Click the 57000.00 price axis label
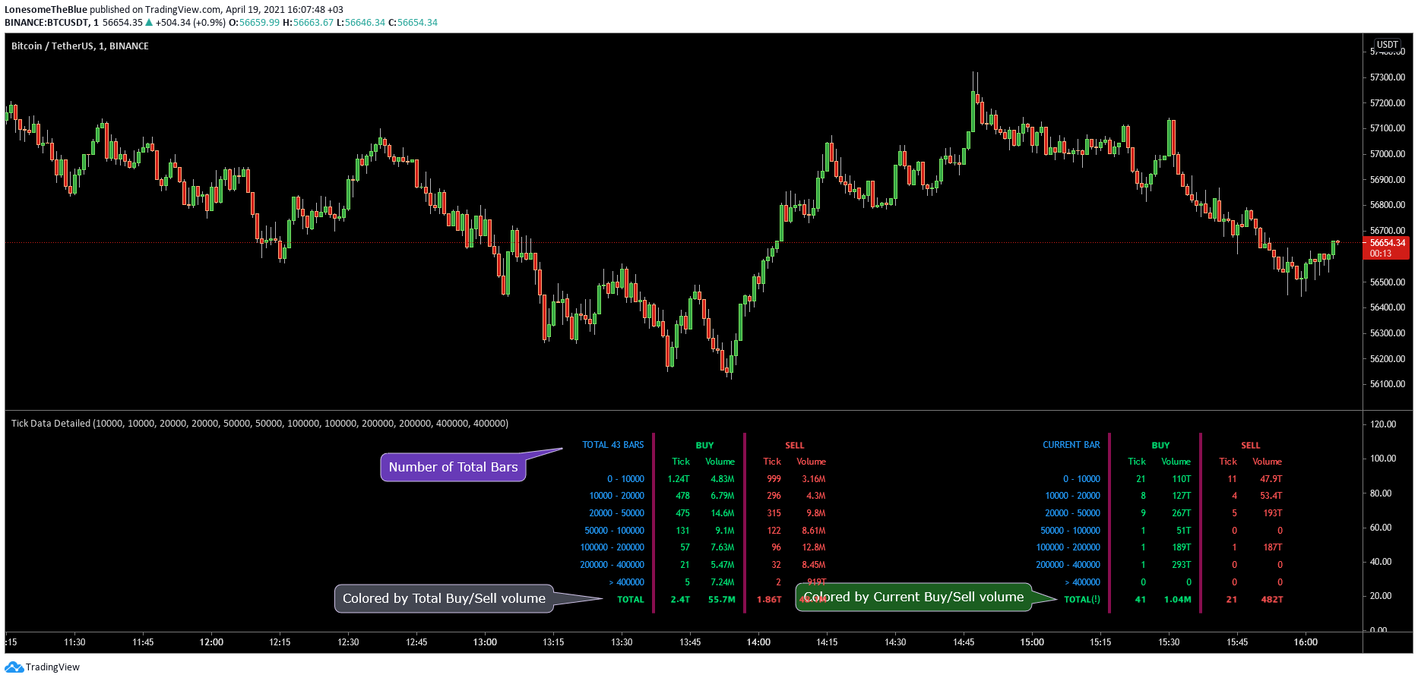 click(x=1388, y=154)
